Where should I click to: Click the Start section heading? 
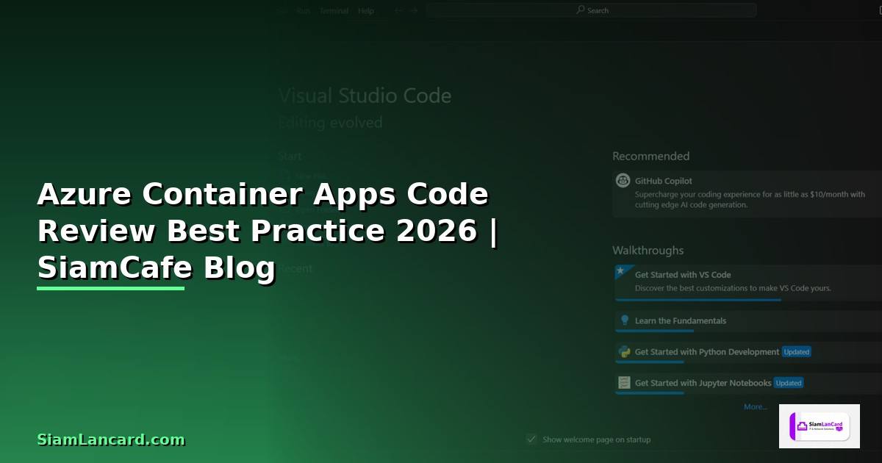click(290, 156)
